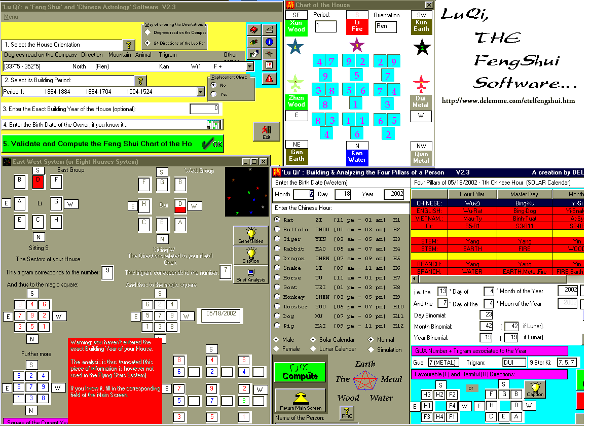Click the 'Master Day' column header
The image size is (592, 426).
524,194
